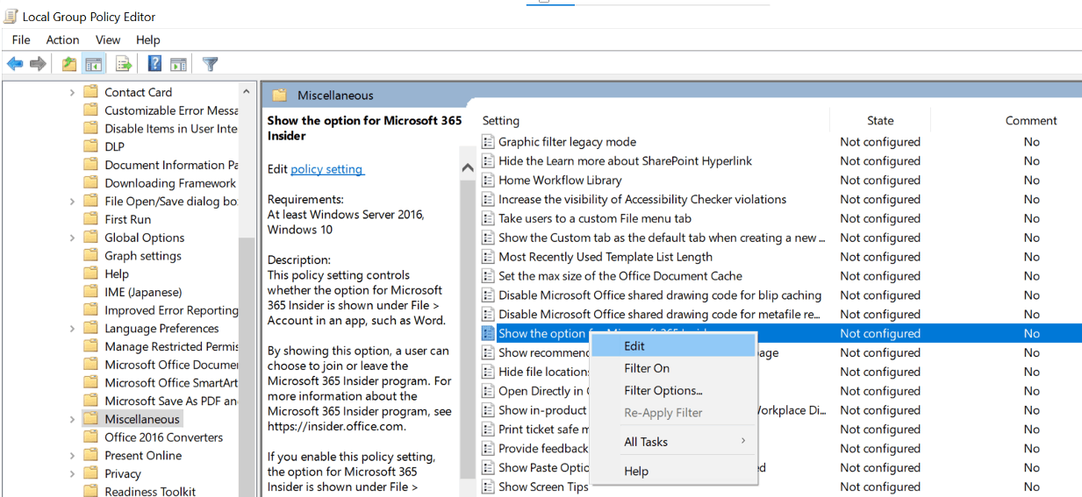1082x497 pixels.
Task: Click the policy icon beside Show Screen Tips
Action: pos(489,487)
